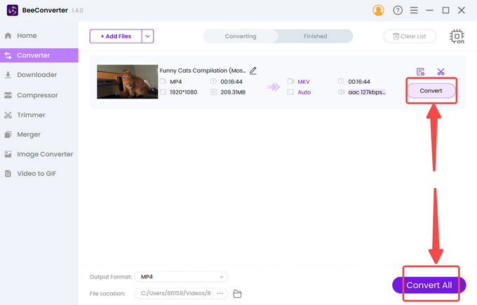Click the Downloader arrow icon
This screenshot has width=477, height=305.
[x=8, y=75]
